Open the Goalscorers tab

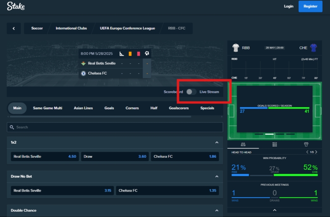[179, 108]
